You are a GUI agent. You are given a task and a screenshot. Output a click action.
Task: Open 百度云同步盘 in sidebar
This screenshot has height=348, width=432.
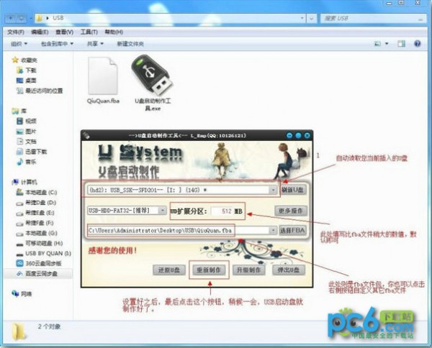[37, 274]
